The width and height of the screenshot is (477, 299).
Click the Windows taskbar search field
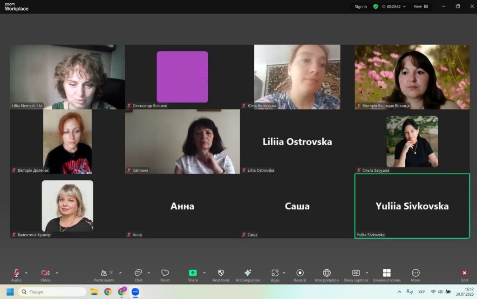click(x=52, y=292)
